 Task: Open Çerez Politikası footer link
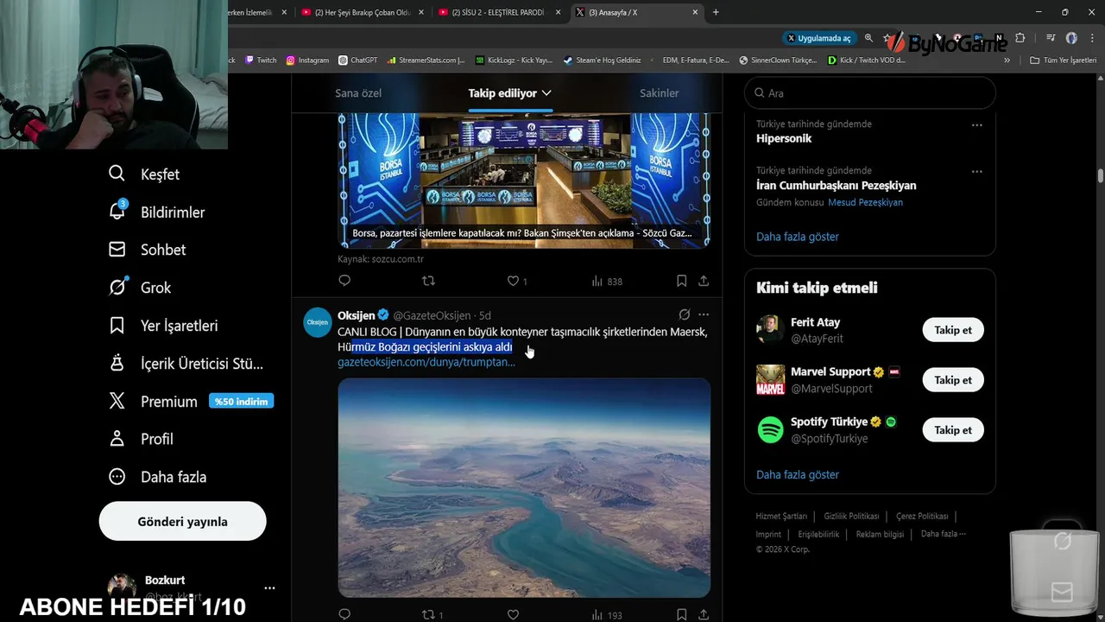pyautogui.click(x=922, y=516)
